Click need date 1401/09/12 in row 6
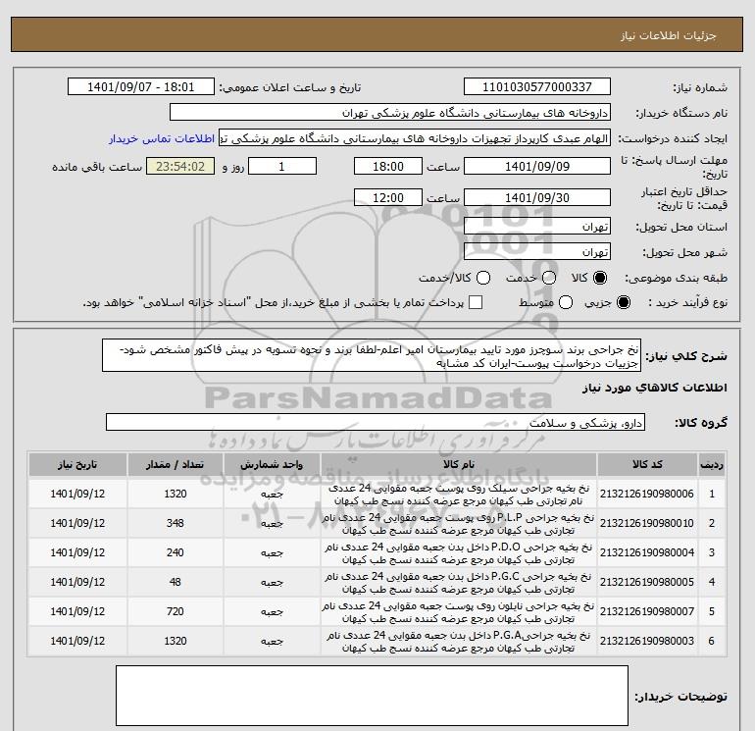Viewport: 755px width, 731px height. pyautogui.click(x=77, y=641)
